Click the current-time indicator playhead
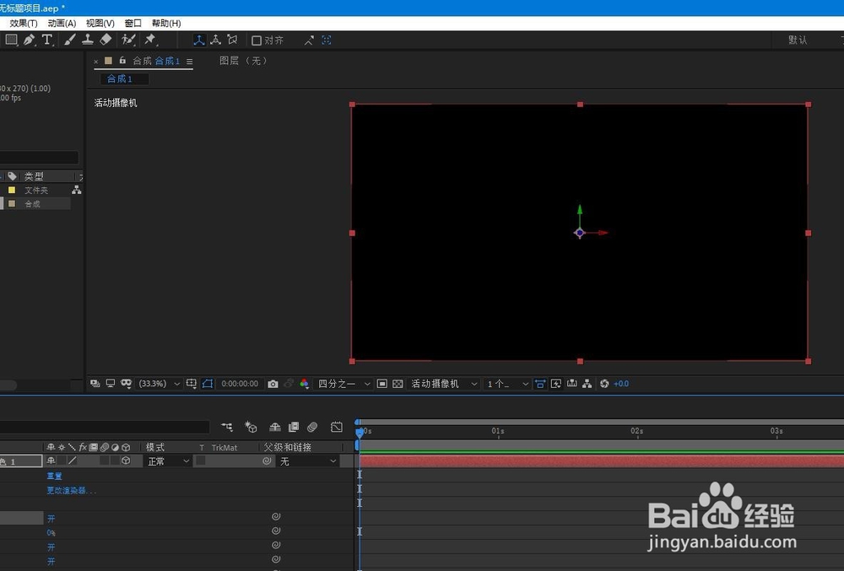844x571 pixels. (x=360, y=431)
